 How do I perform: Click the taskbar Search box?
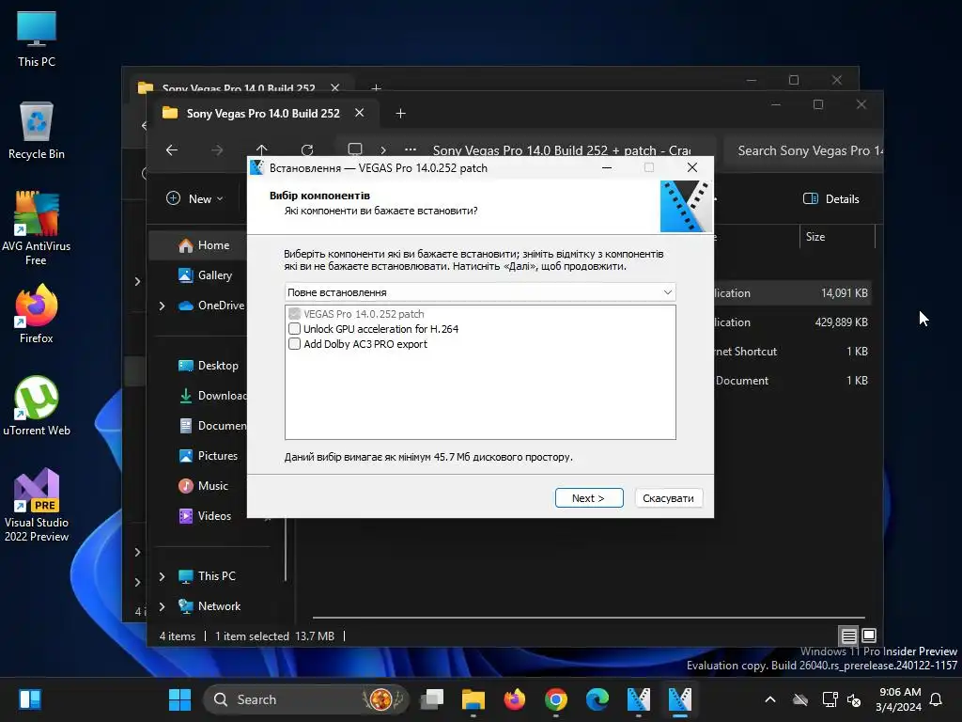[305, 699]
